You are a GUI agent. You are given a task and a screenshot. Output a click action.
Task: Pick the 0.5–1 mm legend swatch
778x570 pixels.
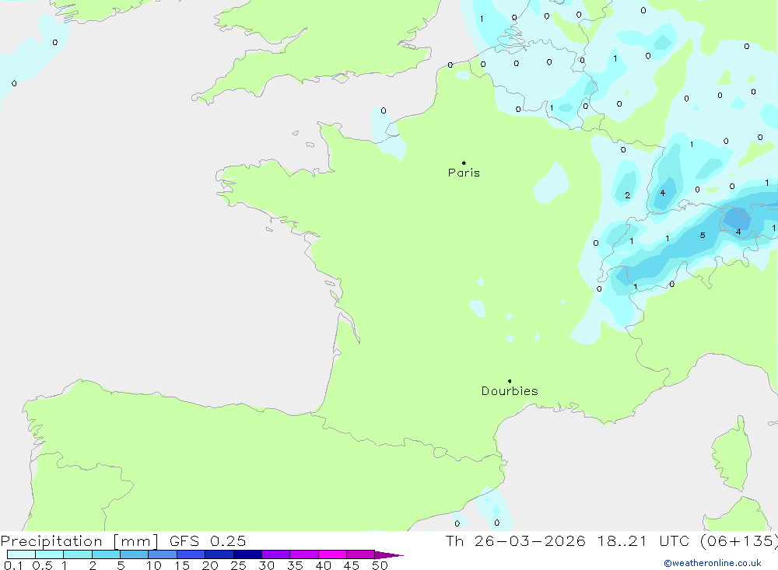tap(50, 554)
